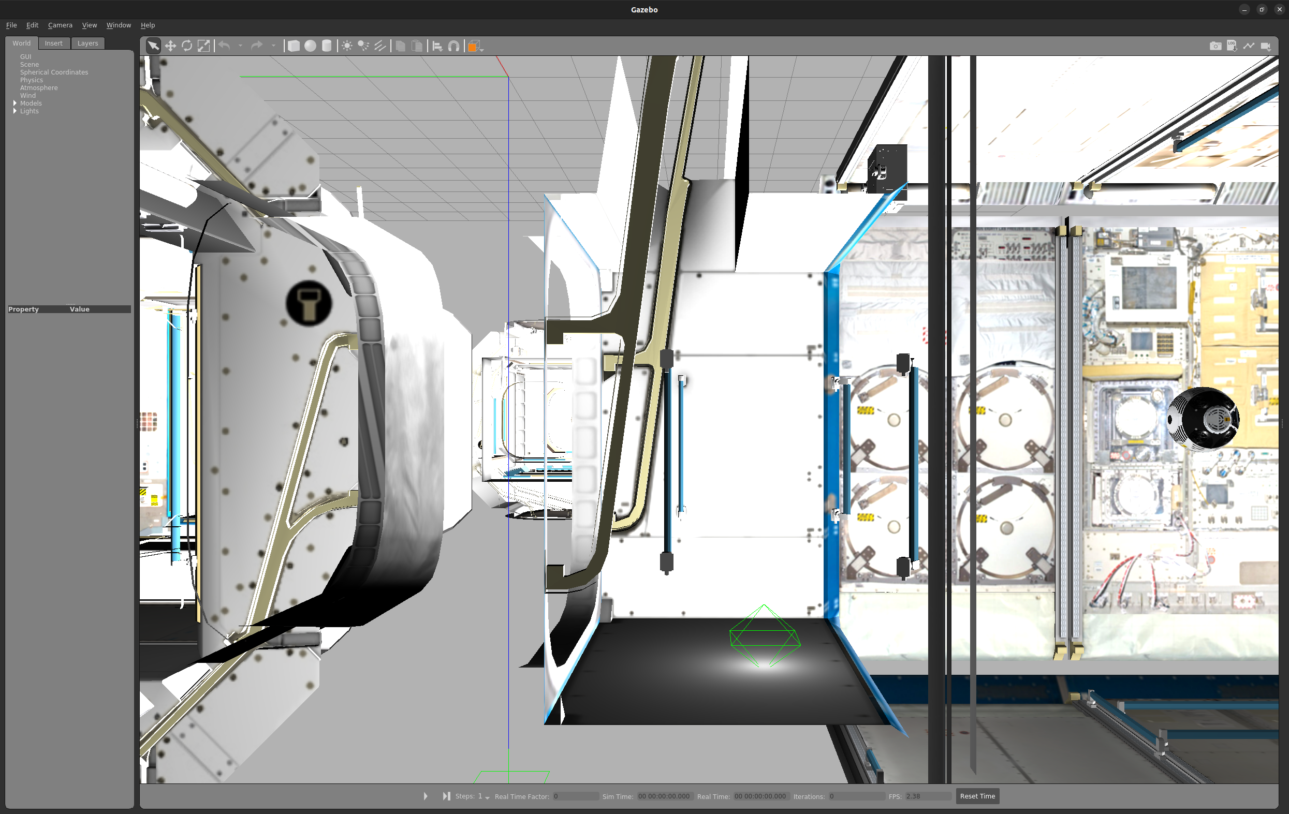Switch to the Insert tab
Image resolution: width=1289 pixels, height=814 pixels.
pyautogui.click(x=53, y=43)
